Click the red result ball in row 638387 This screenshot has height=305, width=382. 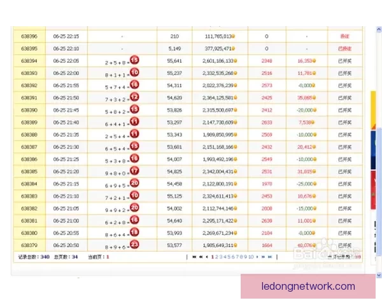coord(134,146)
